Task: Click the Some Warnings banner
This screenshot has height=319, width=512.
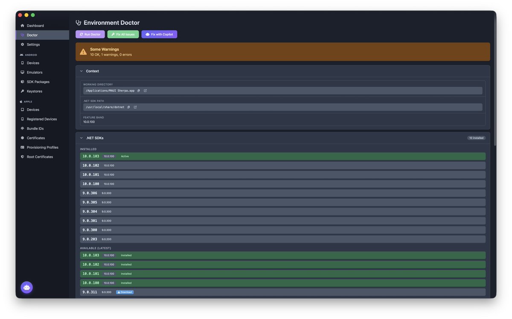Action: [x=282, y=52]
